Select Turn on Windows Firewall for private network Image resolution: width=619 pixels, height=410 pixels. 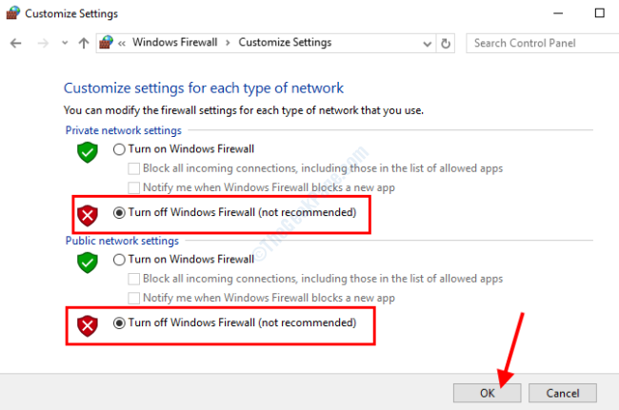(119, 149)
